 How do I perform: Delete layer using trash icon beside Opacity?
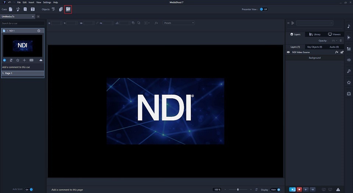(x=340, y=41)
